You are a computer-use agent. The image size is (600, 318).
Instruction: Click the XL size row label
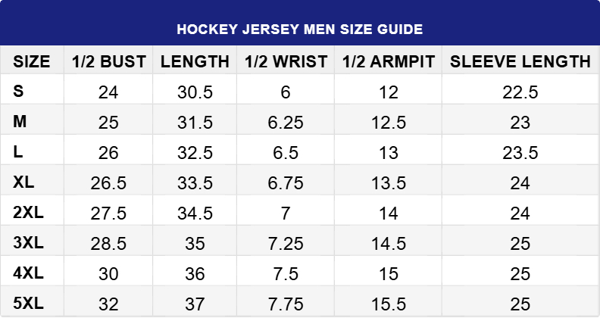click(24, 182)
